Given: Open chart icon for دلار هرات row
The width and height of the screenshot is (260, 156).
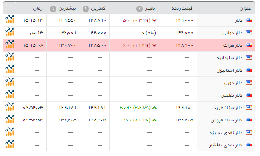Looking at the screenshot, I should coord(10,44).
